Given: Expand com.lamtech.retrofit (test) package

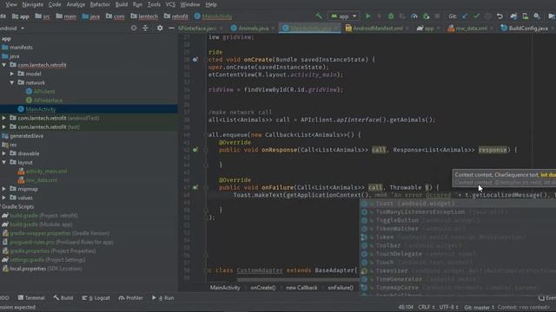Looking at the screenshot, I should pos(3,127).
